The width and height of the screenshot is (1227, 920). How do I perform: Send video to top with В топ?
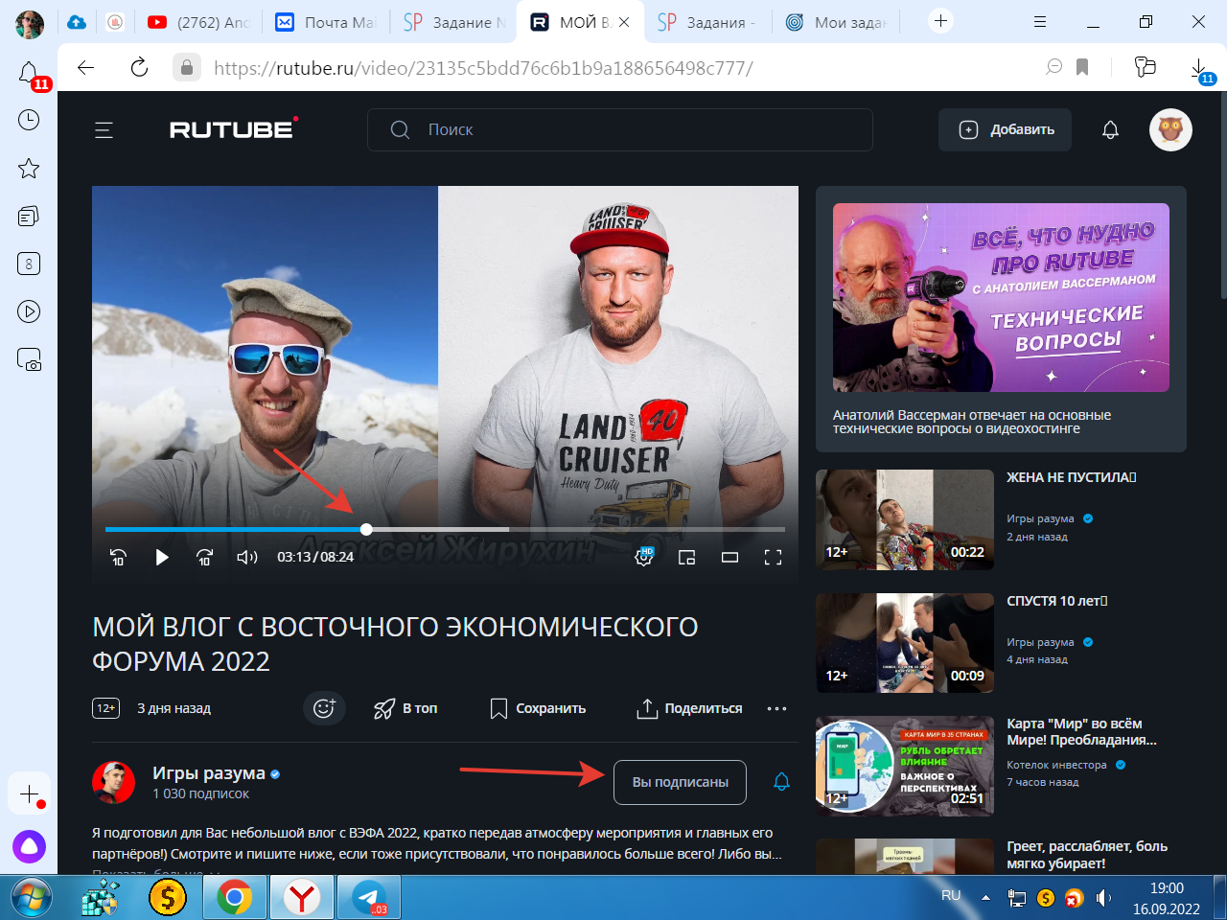[405, 708]
